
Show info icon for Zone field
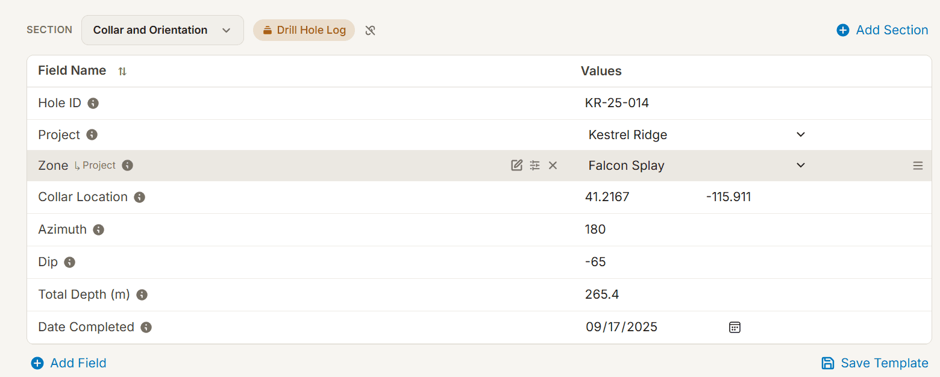pos(127,166)
